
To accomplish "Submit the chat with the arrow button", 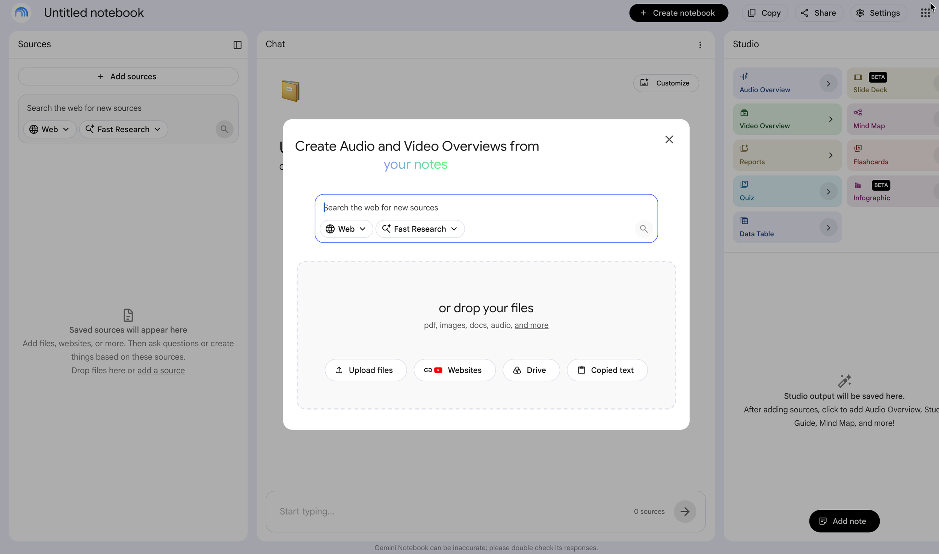I will coord(685,511).
